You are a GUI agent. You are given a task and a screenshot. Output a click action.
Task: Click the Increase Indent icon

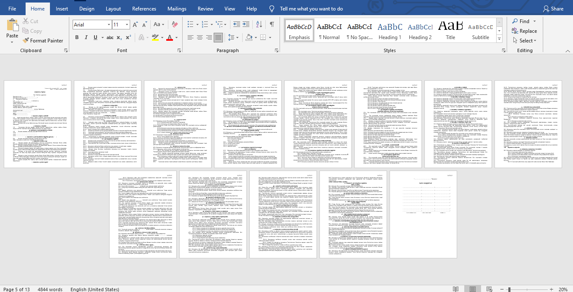pos(247,25)
